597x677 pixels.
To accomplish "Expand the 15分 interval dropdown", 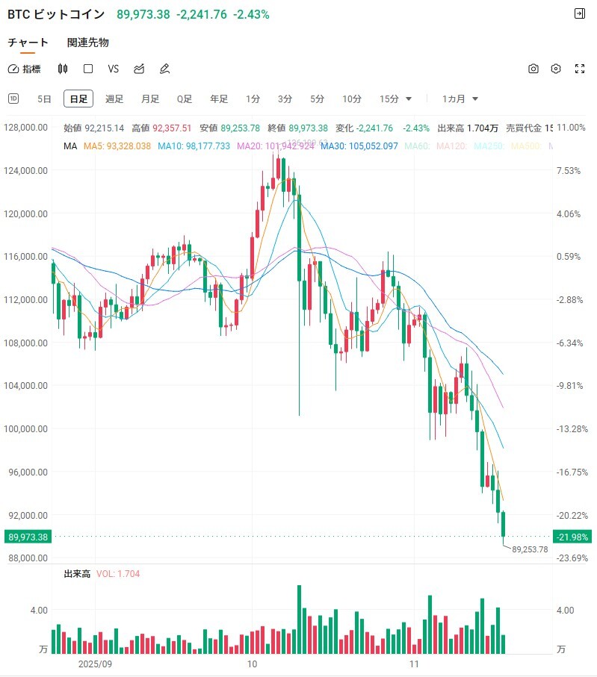I will [396, 99].
